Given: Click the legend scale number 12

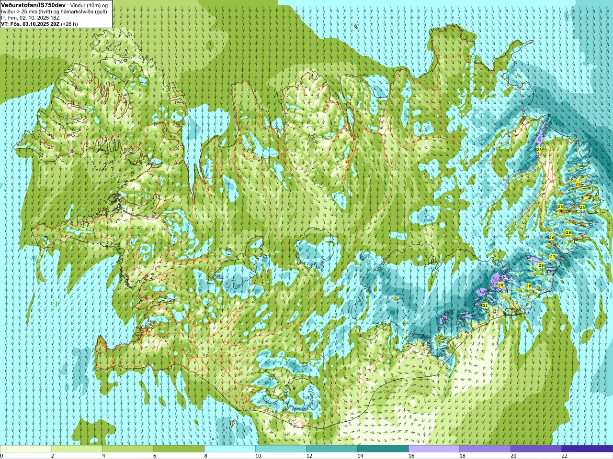Looking at the screenshot, I should pos(309,456).
